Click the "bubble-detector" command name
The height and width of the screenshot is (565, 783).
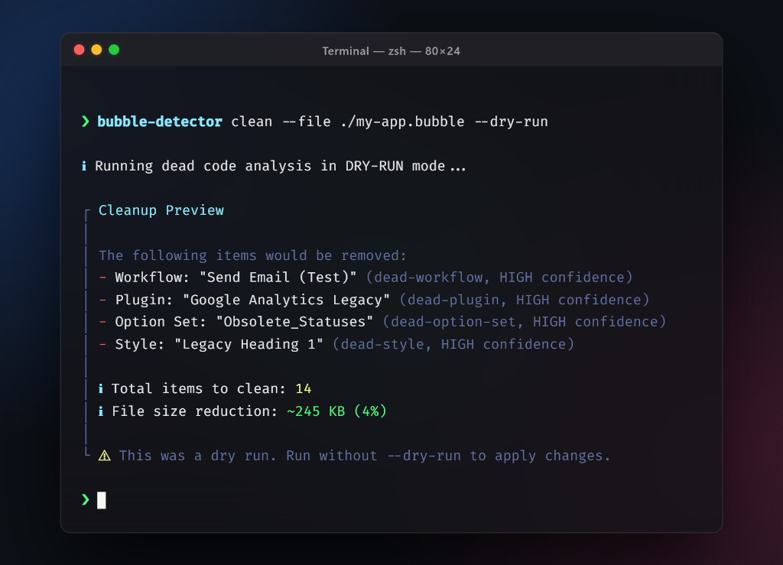coord(160,122)
